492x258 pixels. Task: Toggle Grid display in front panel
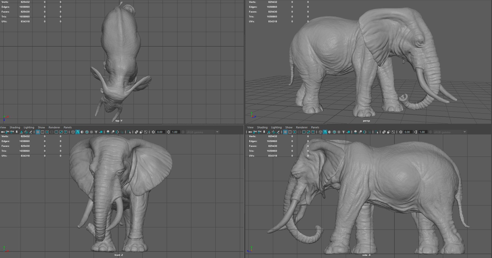click(38, 132)
